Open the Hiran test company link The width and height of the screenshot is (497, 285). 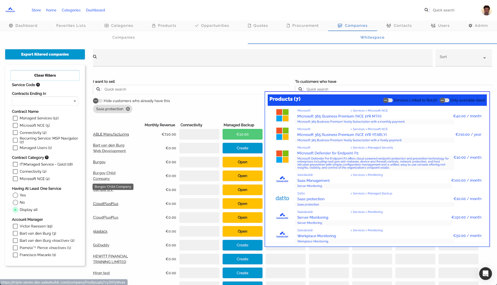(x=101, y=273)
